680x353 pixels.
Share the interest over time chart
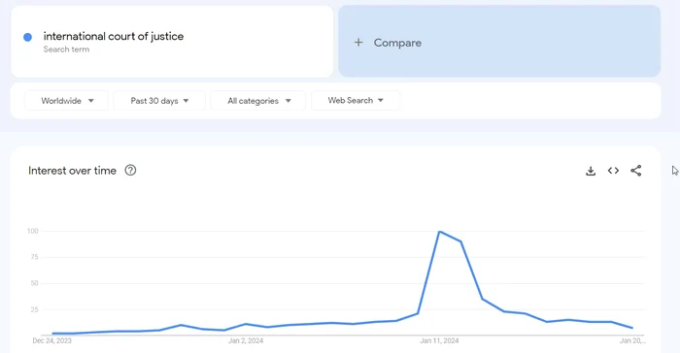point(635,171)
